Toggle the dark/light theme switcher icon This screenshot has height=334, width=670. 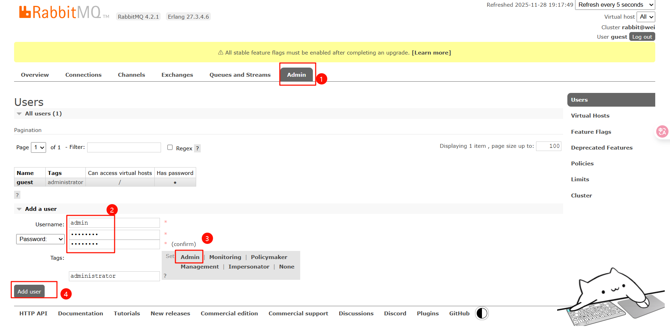tap(482, 313)
